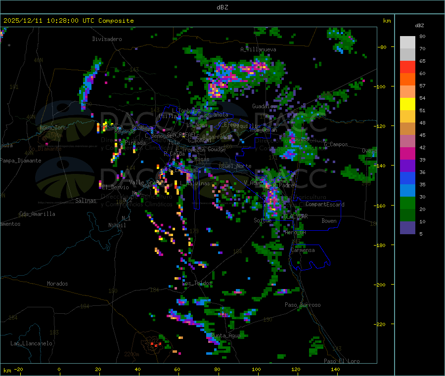Click the Co_Diamante map label
The width and height of the screenshot is (445, 376).
pyautogui.click(x=45, y=149)
